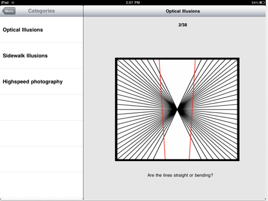Tap the Menu back button
Screen dimensions: 268x201
click(9, 11)
